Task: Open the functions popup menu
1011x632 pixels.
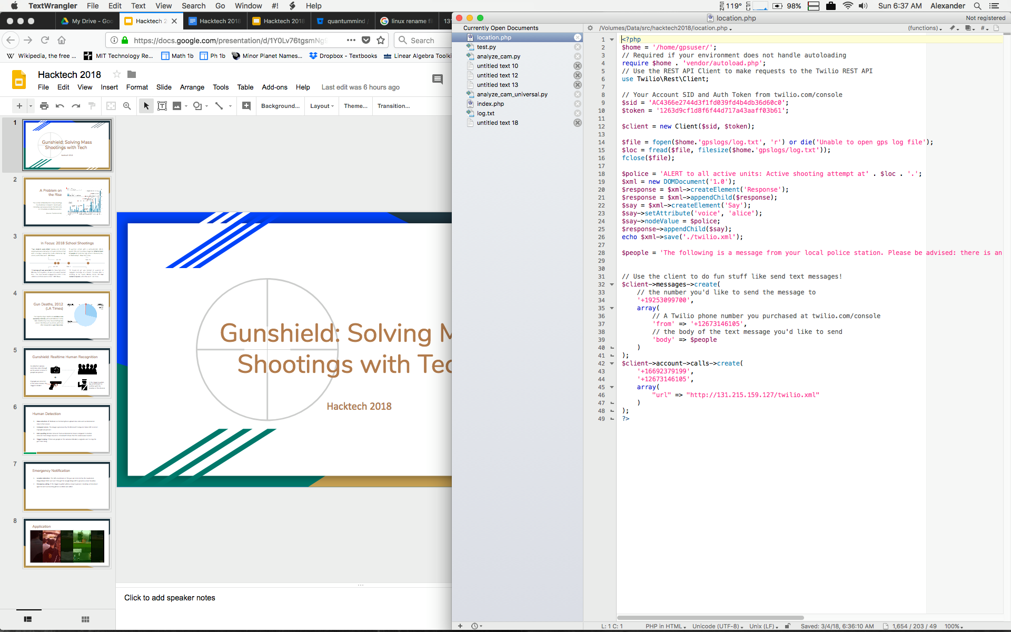Action: click(x=924, y=28)
